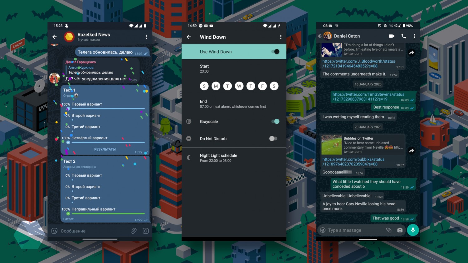Attach a file in Telegram chat
This screenshot has width=468, height=263.
(134, 231)
